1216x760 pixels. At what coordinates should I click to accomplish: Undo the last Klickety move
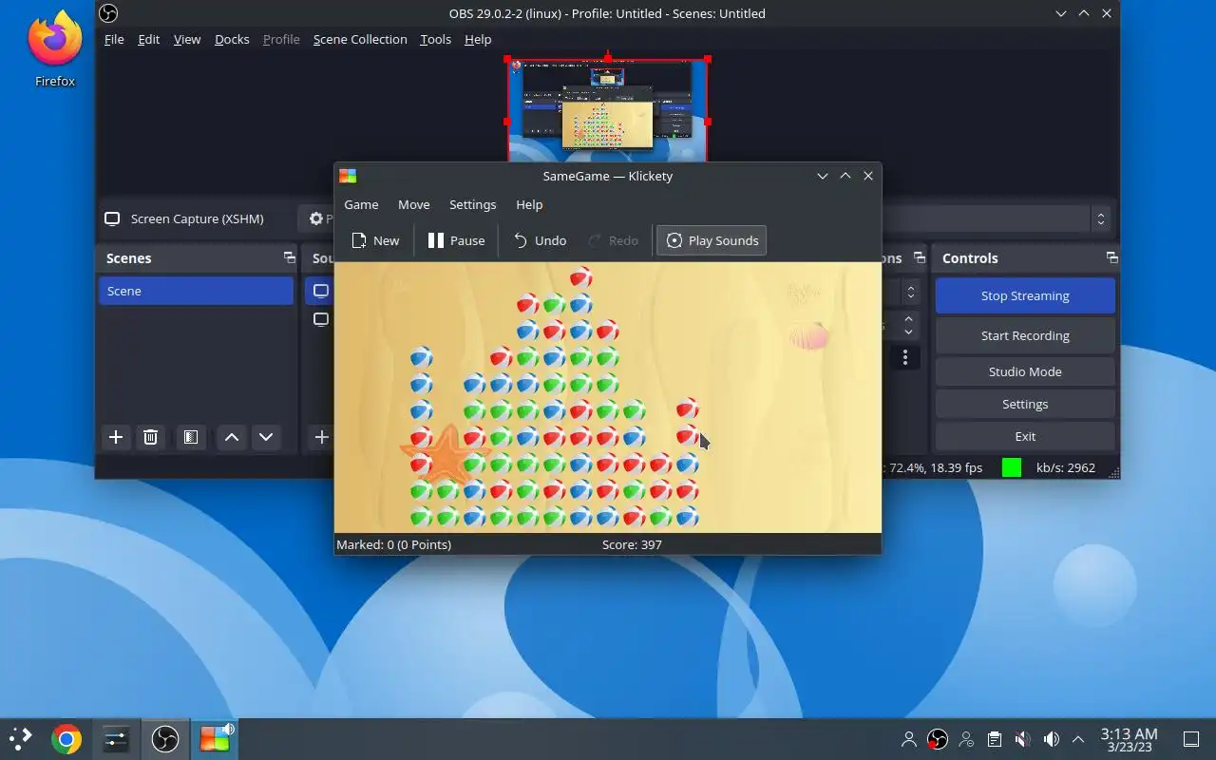(x=540, y=240)
